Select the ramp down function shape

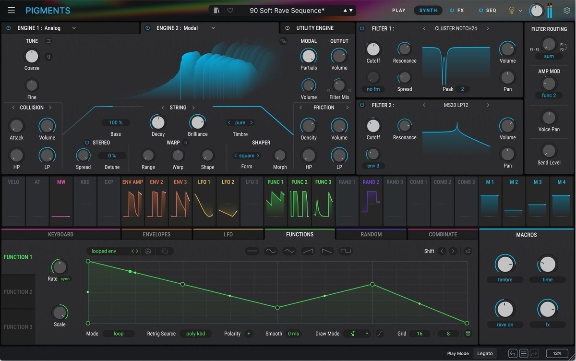pyautogui.click(x=327, y=251)
